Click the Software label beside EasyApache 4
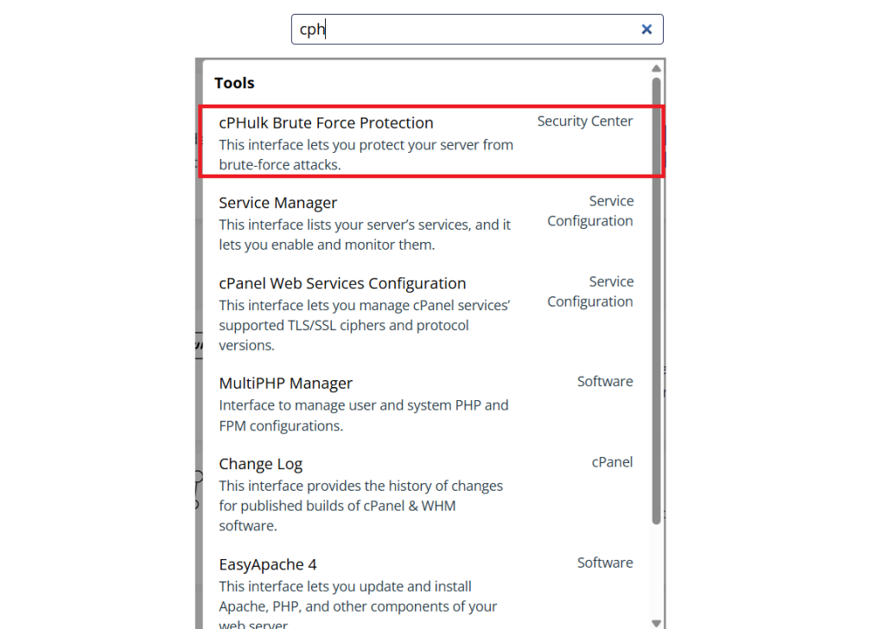This screenshot has width=885, height=629. 604,563
